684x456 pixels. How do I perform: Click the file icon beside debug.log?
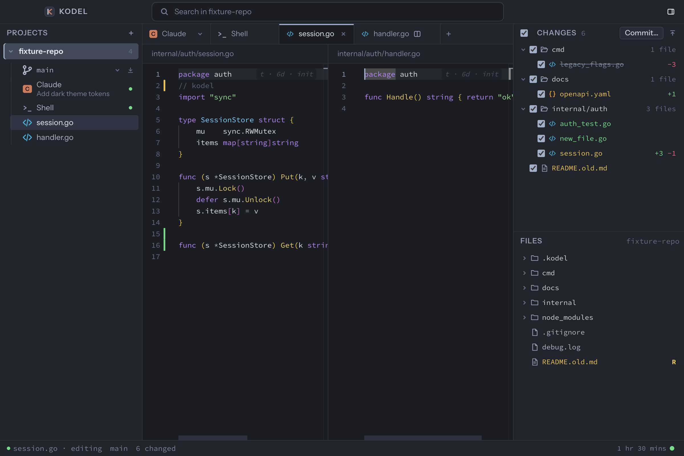pos(535,347)
